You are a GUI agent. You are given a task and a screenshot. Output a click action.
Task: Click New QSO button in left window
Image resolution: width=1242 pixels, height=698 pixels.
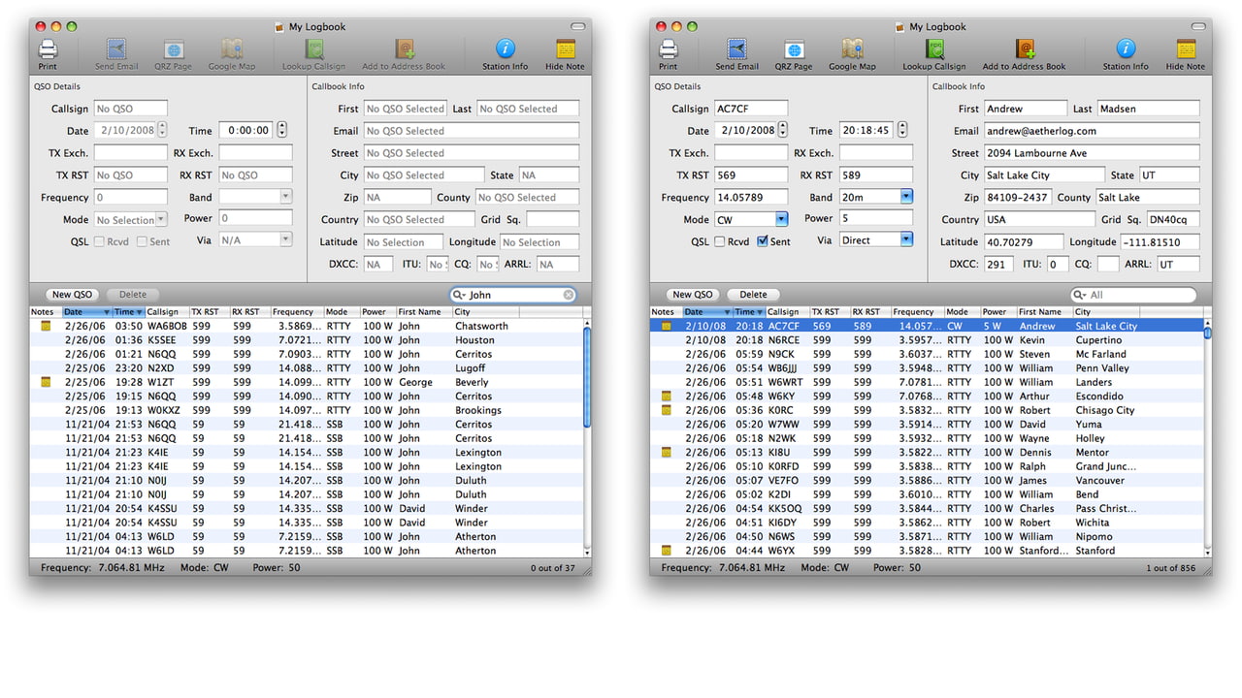pos(73,295)
